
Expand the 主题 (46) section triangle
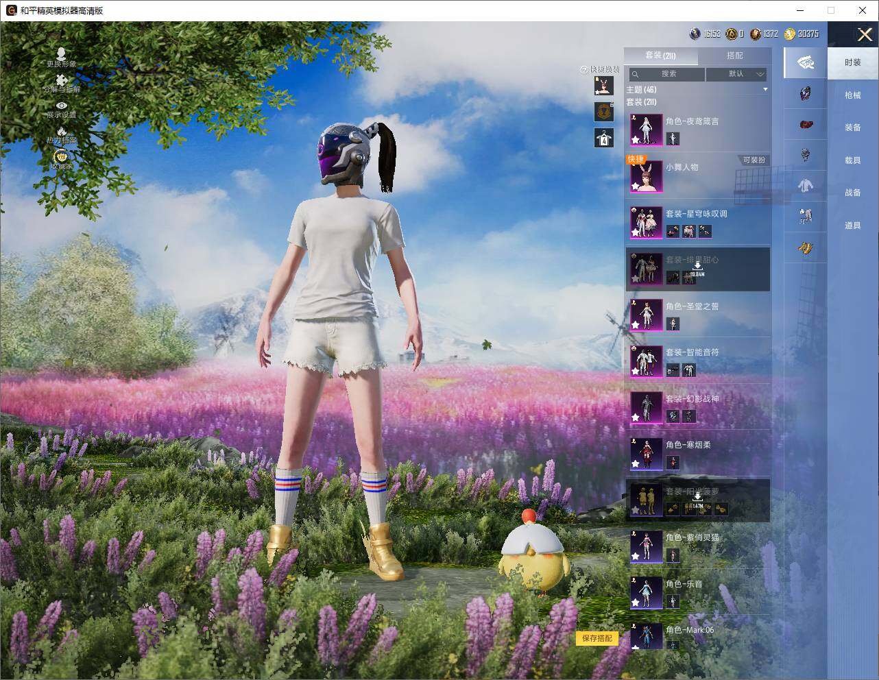pos(765,90)
